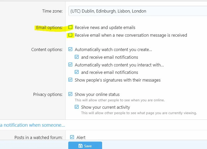Image resolution: width=207 pixels, height=149 pixels.
Task: Enable Receive news and update emails
Action: pos(71,27)
